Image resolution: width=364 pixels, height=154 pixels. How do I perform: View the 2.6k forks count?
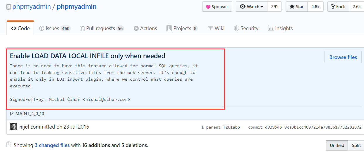click(356, 7)
